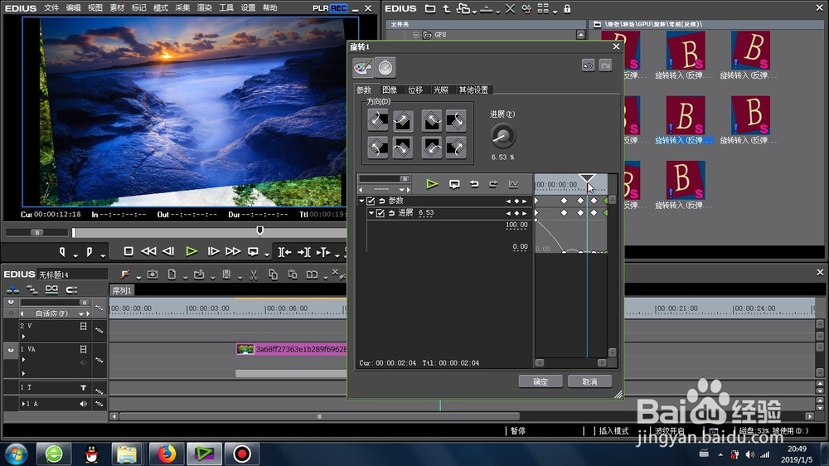Screen dimensions: 829x466
Task: Toggle the sync lock icon on 2 V track
Action: coord(99,330)
